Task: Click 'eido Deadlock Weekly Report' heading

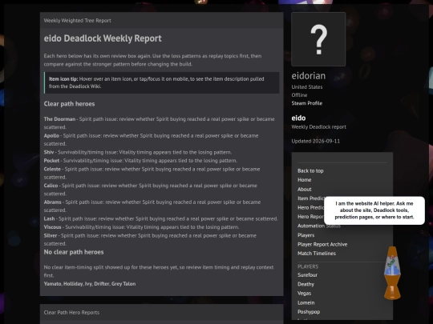Action: (103, 38)
